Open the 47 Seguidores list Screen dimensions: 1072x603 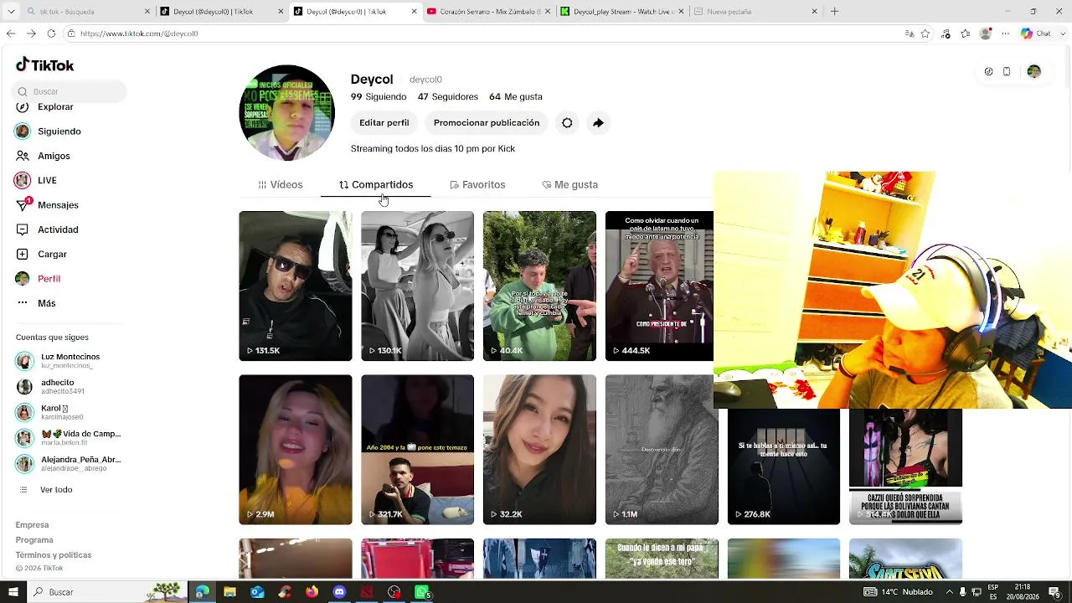(x=448, y=97)
